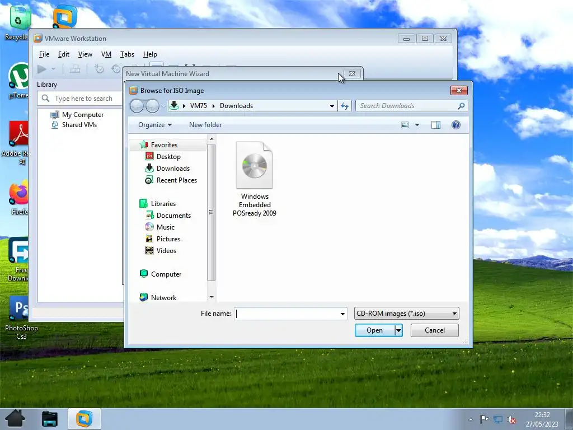573x430 pixels.
Task: Click the Forward navigation arrow in Browse dialog
Action: [x=152, y=106]
